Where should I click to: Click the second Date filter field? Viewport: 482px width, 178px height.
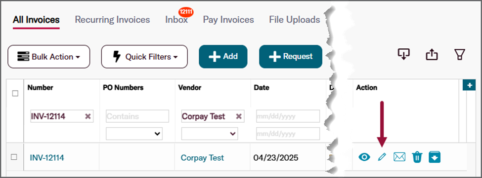288,134
